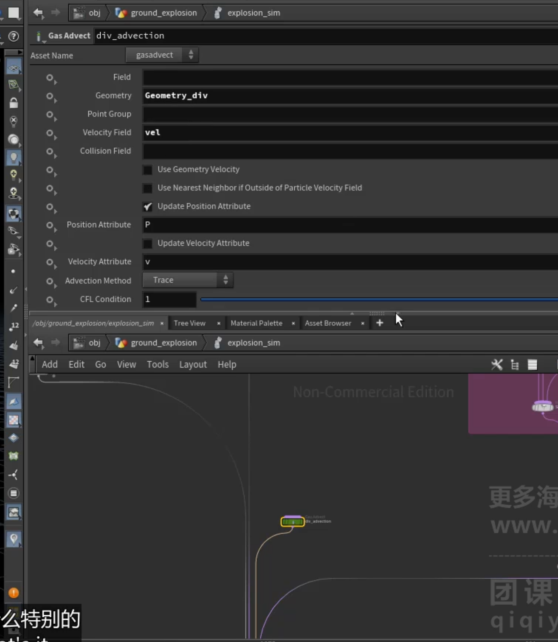Screen dimensions: 558x642
Task: Open the action menu beside Geometry parameter
Action: tap(51, 97)
